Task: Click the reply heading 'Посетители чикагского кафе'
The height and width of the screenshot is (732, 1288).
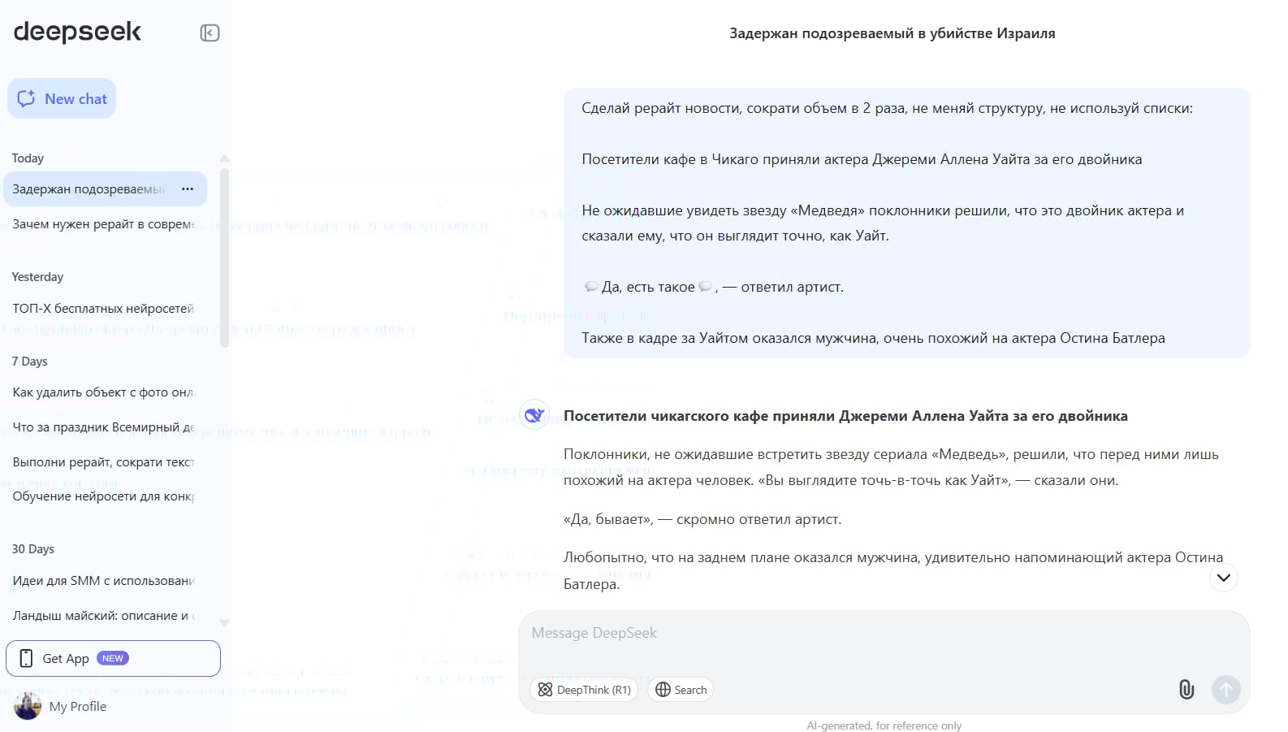Action: [845, 416]
